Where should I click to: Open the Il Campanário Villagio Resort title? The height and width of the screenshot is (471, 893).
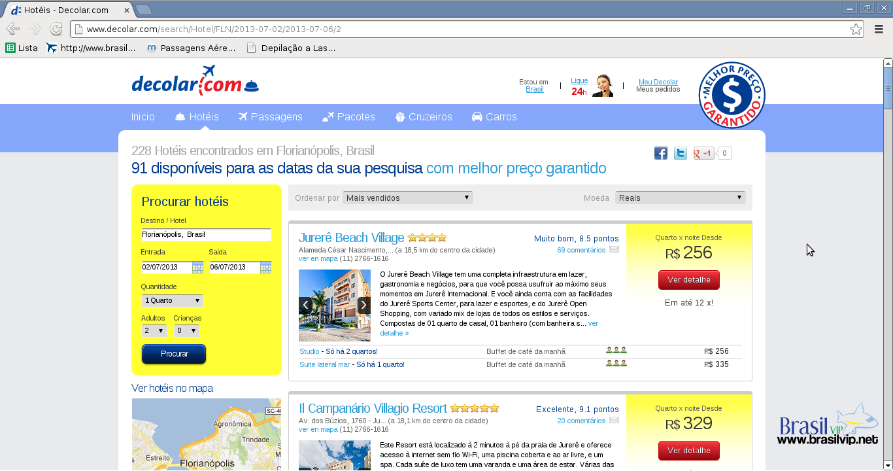[373, 409]
